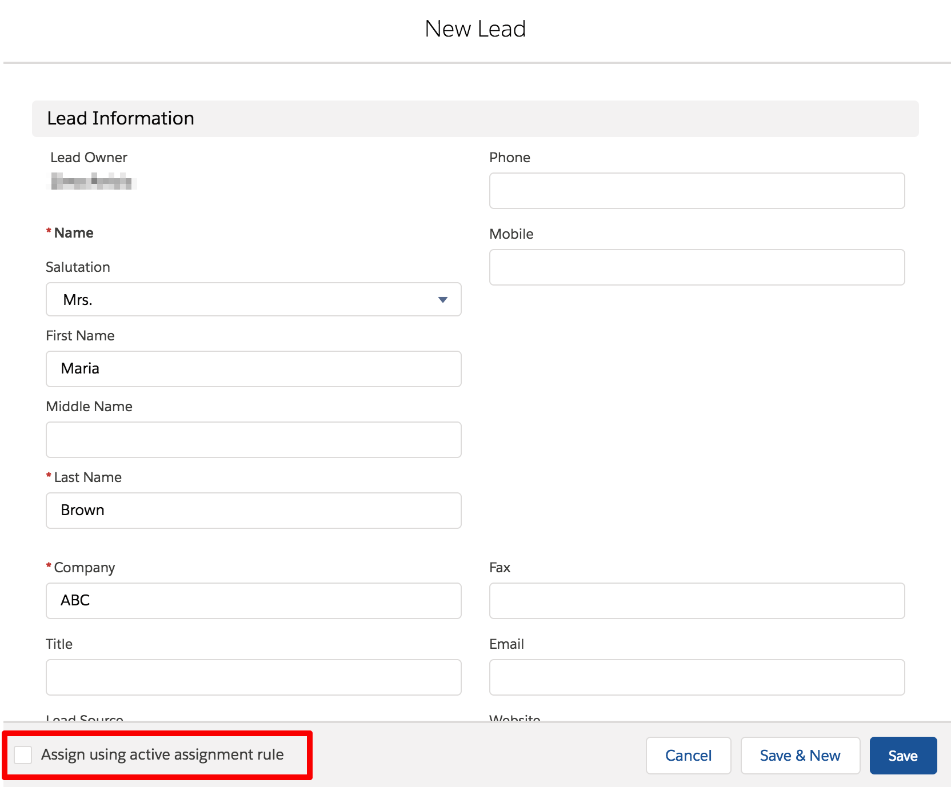Click the Middle Name field
This screenshot has width=951, height=787.
(x=253, y=440)
